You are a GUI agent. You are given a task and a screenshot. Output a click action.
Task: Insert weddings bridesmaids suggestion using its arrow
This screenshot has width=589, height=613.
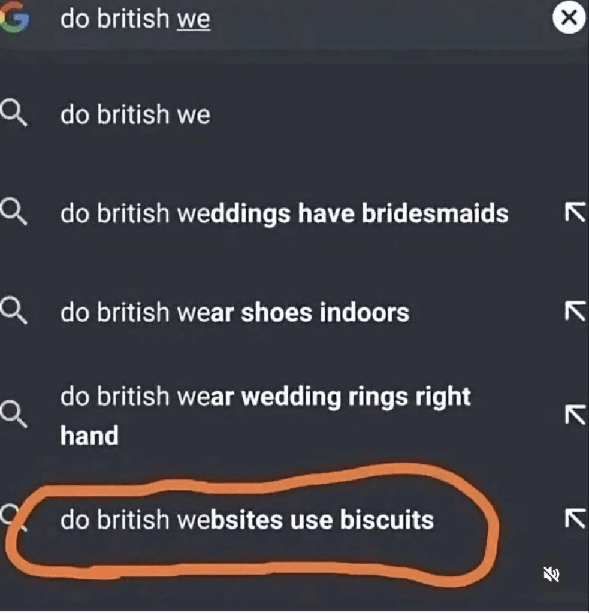pos(575,212)
